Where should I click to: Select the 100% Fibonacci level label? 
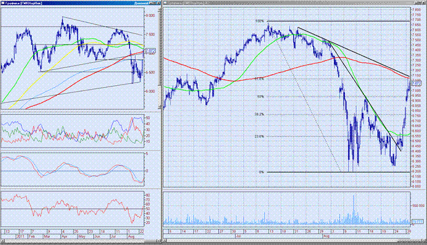click(x=259, y=21)
